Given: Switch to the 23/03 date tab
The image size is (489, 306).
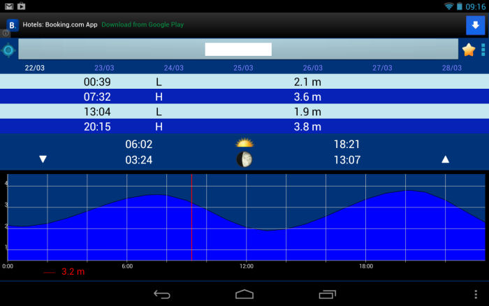Looking at the screenshot, I should pyautogui.click(x=104, y=68).
